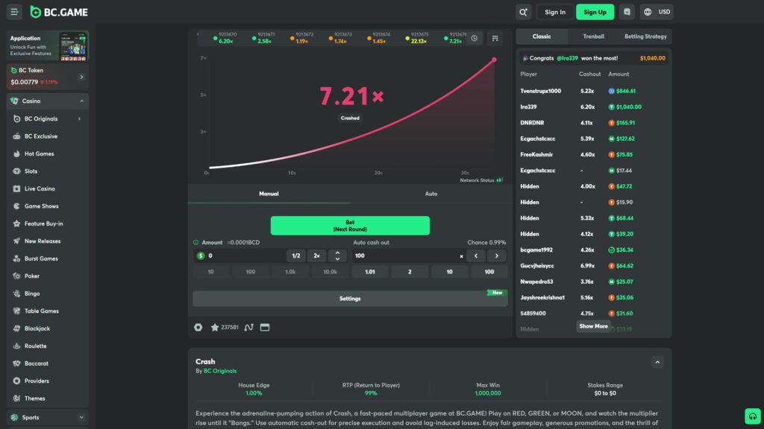The image size is (764, 429).
Task: Collapse the Casino sidebar section
Action: (x=81, y=101)
